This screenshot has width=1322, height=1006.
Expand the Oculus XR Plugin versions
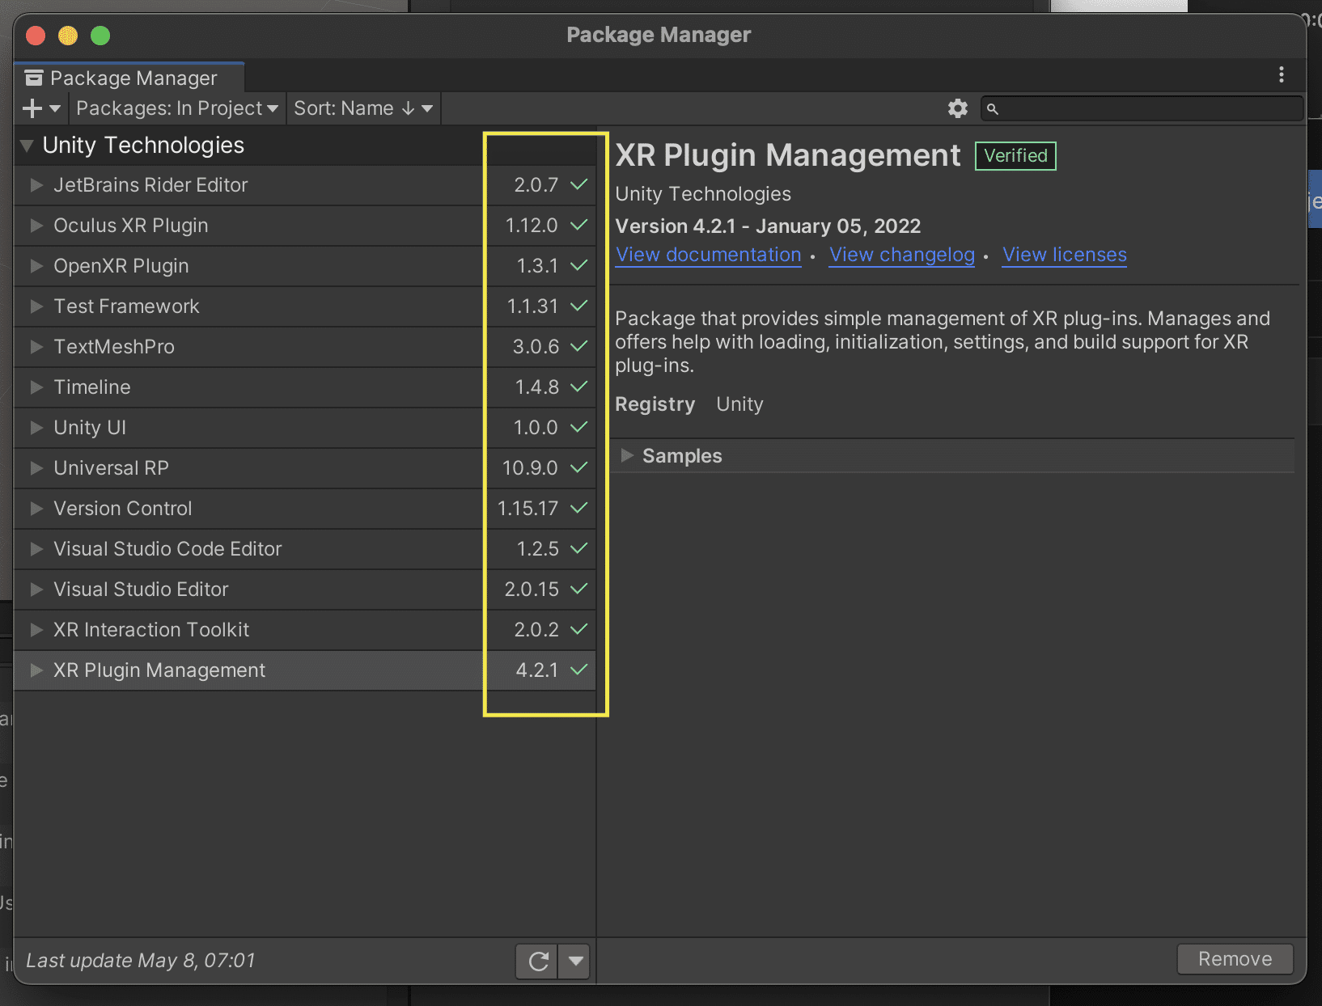pyautogui.click(x=36, y=226)
